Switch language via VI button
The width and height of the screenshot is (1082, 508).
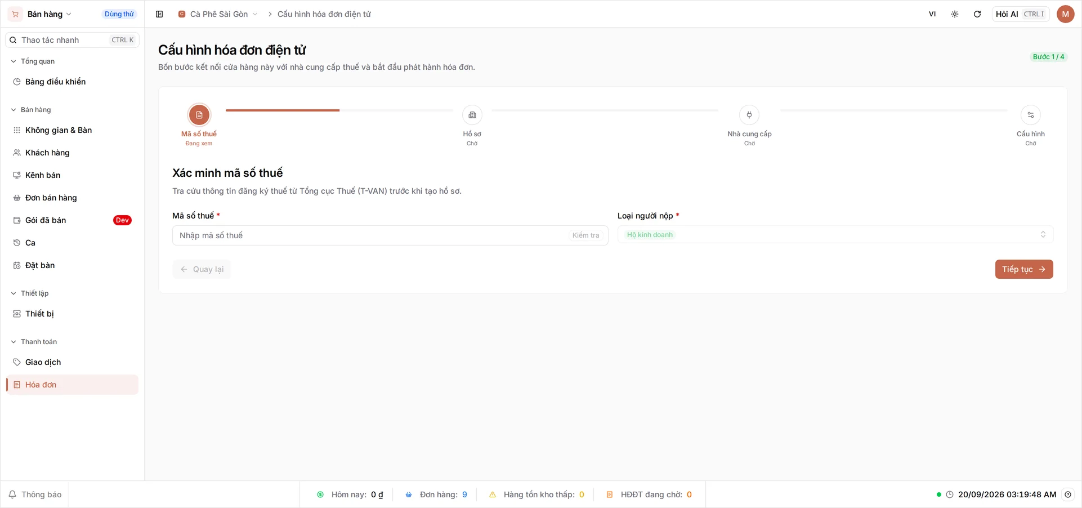[932, 14]
